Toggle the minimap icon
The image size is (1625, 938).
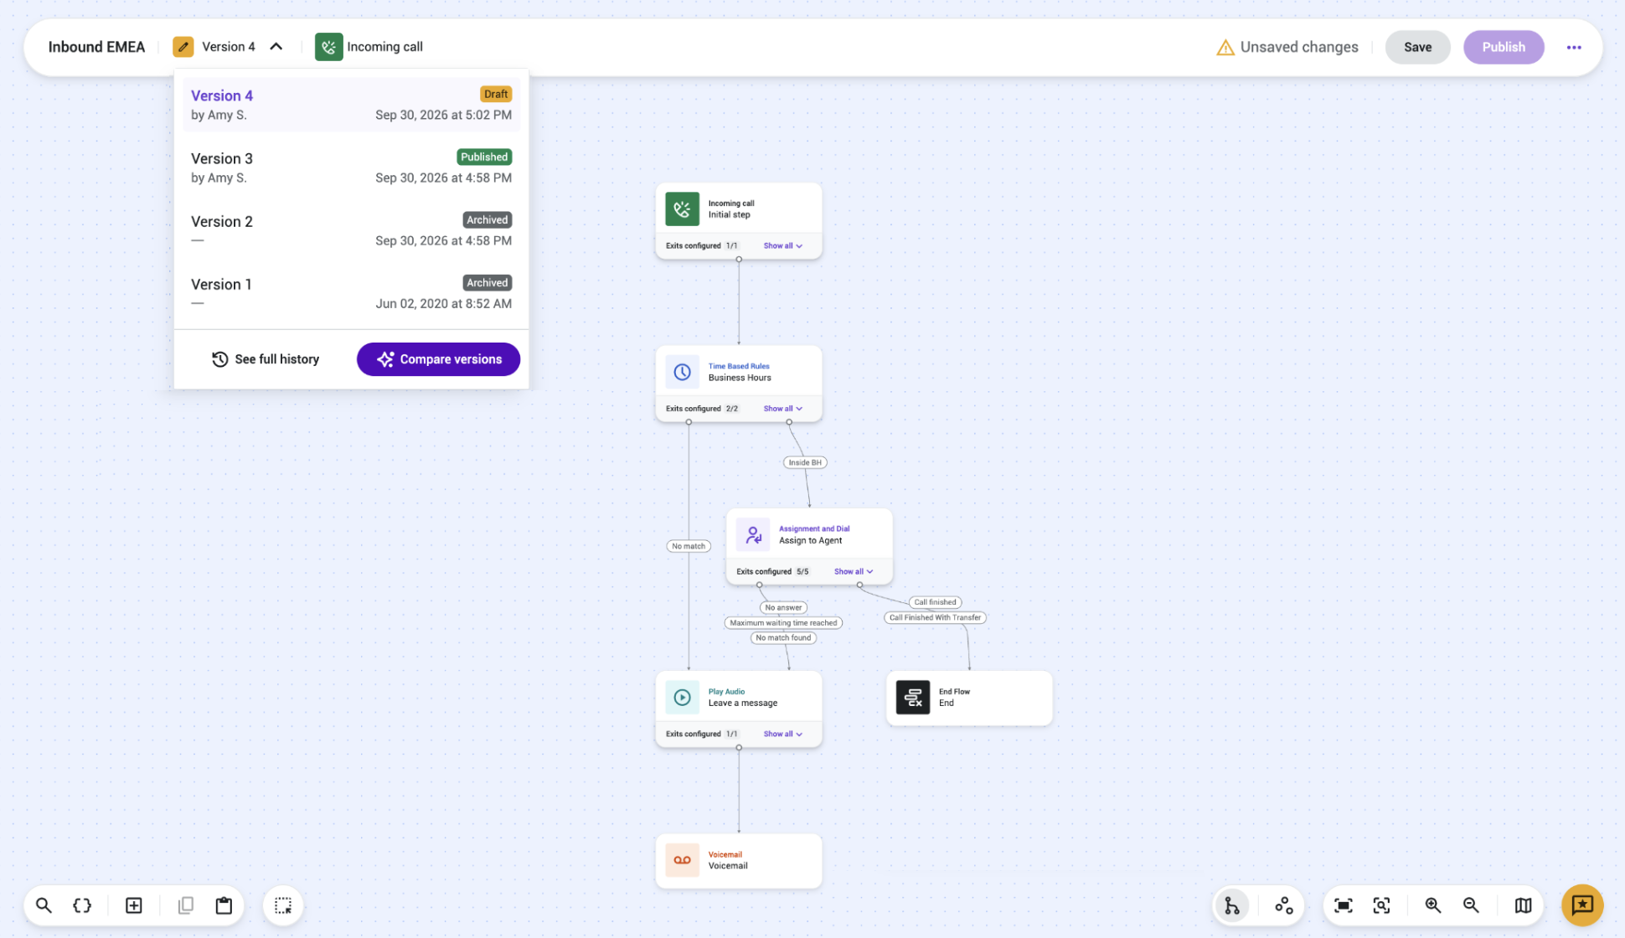(x=1524, y=905)
